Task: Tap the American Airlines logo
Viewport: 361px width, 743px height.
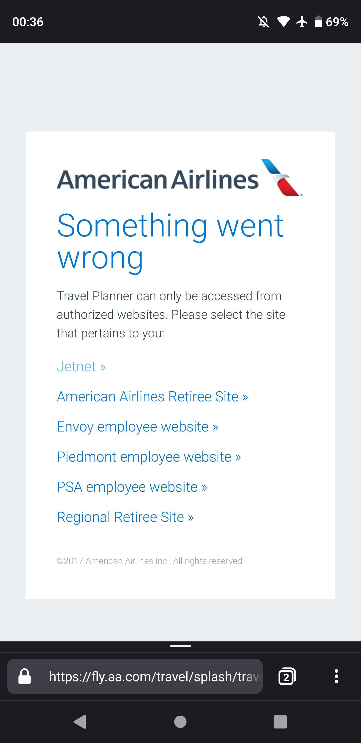Action: tap(179, 178)
